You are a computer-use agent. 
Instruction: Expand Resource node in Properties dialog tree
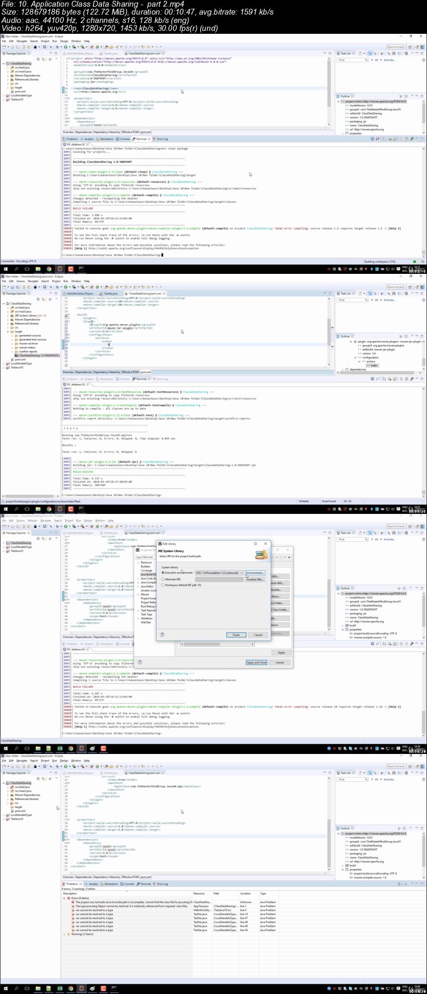138,562
